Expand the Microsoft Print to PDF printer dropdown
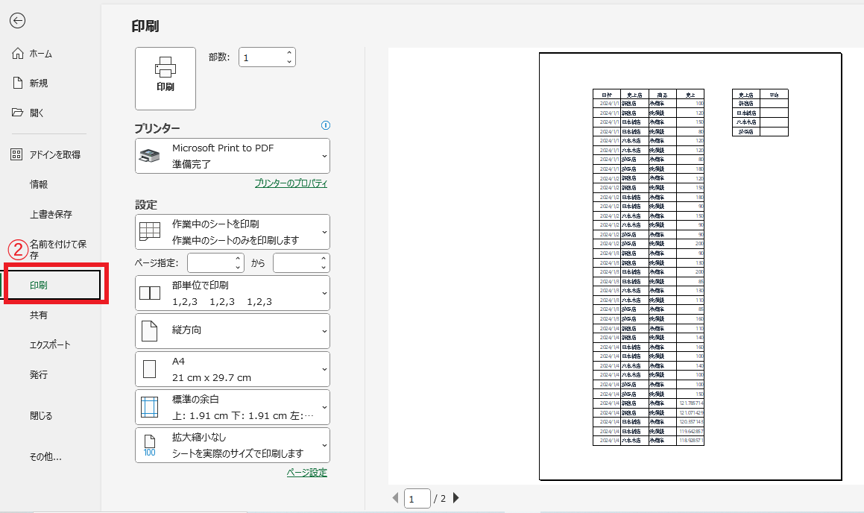 point(232,156)
